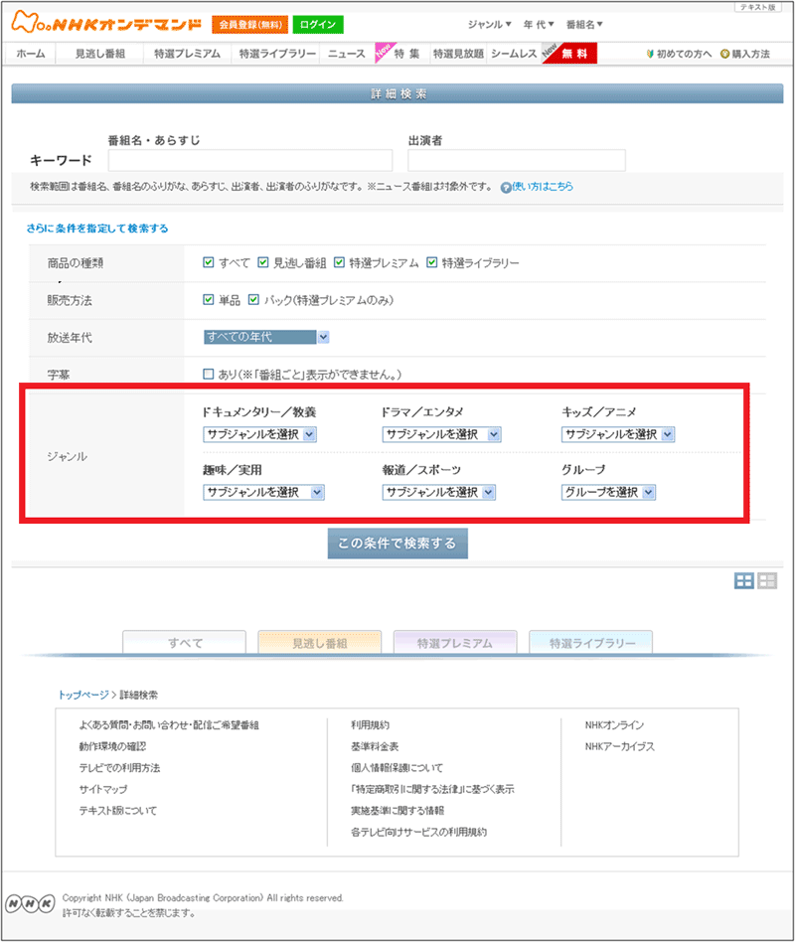Click the NHKオンデマンド logo
Image resolution: width=795 pixels, height=942 pixels.
pyautogui.click(x=106, y=22)
